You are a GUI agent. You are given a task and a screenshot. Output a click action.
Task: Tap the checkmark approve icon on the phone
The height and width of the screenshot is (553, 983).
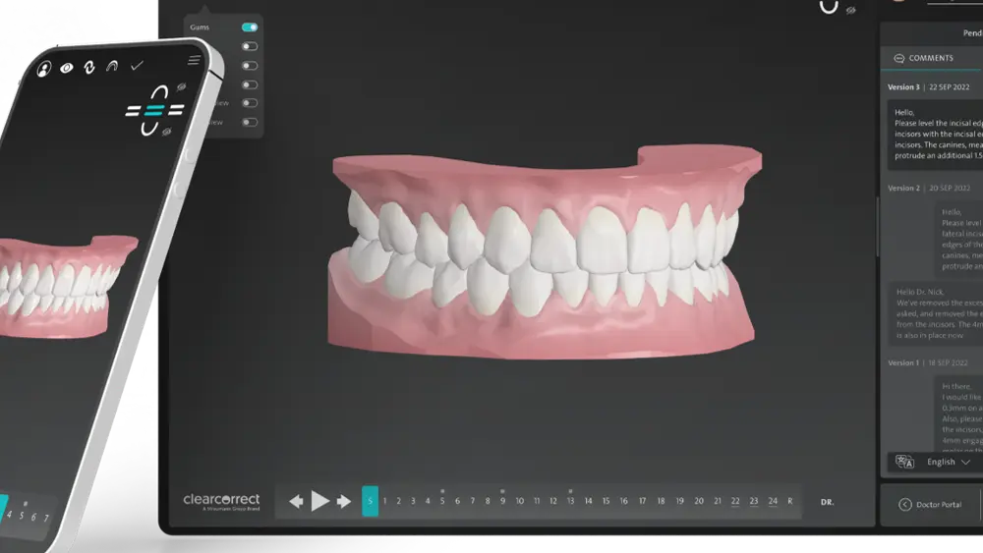coord(137,65)
